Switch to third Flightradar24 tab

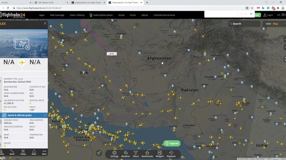[88, 3]
